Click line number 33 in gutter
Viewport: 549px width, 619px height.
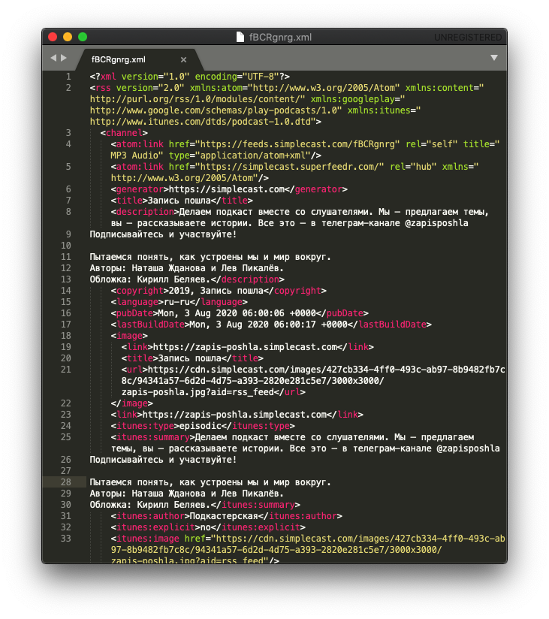click(66, 539)
